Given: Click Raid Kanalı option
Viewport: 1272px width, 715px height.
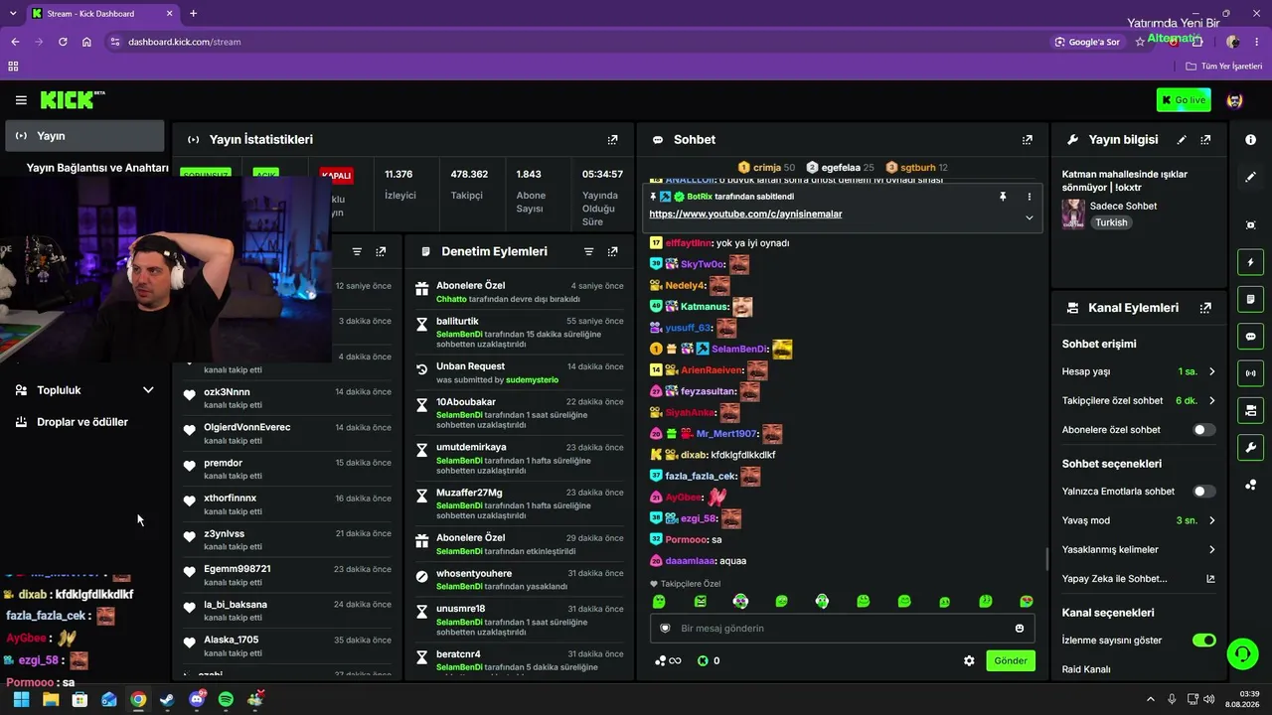Looking at the screenshot, I should point(1086,669).
